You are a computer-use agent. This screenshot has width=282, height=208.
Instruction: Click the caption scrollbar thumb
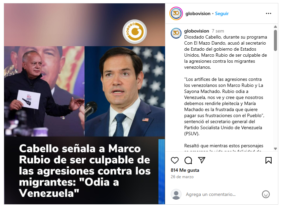point(275,40)
